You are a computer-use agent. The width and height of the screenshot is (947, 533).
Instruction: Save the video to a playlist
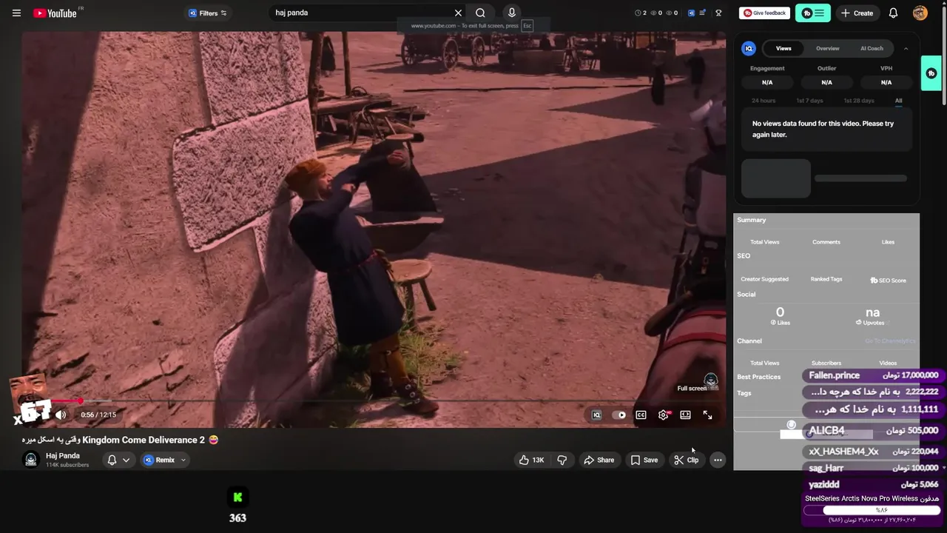644,460
